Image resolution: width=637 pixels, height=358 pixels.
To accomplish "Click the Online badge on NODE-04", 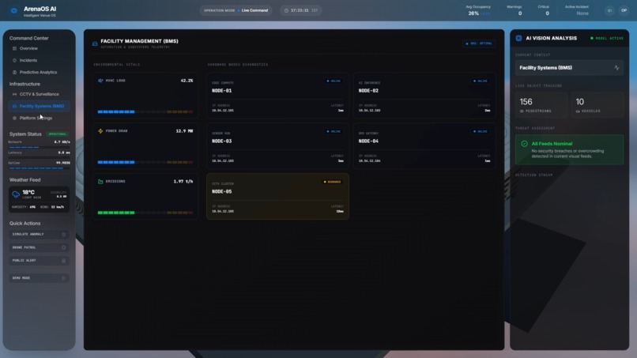I will 481,132.
